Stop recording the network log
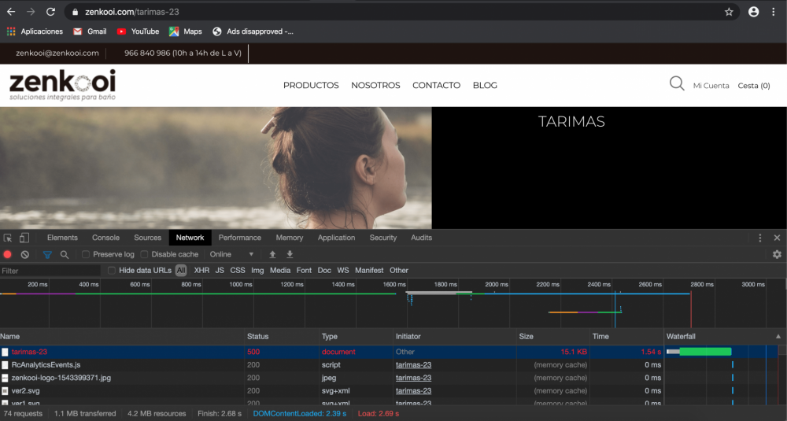787x421 pixels. click(x=8, y=255)
